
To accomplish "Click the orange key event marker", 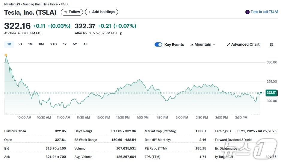I will click(6, 55).
